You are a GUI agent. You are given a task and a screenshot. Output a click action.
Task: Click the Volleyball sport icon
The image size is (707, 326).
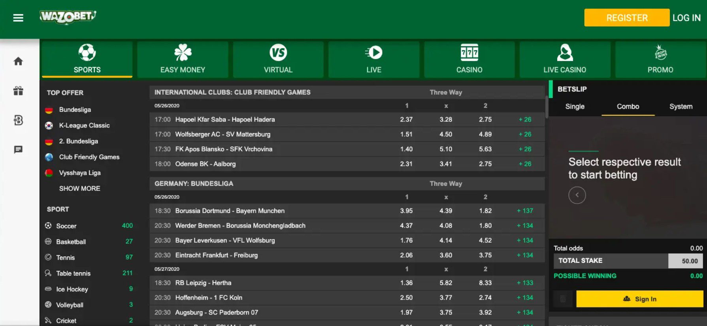[x=48, y=305]
